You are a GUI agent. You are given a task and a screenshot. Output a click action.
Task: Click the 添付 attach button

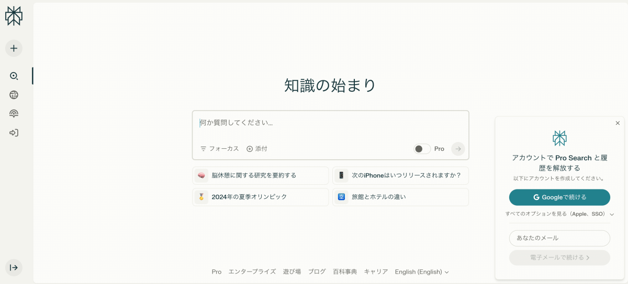tap(257, 149)
